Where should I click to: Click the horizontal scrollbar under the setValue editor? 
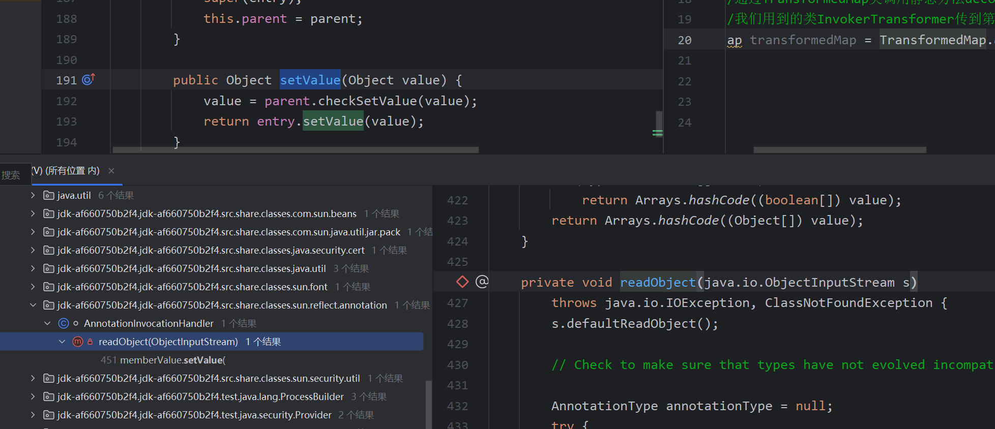point(296,150)
